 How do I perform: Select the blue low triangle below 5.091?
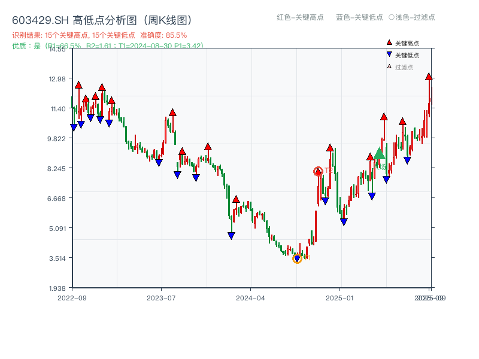(x=231, y=236)
